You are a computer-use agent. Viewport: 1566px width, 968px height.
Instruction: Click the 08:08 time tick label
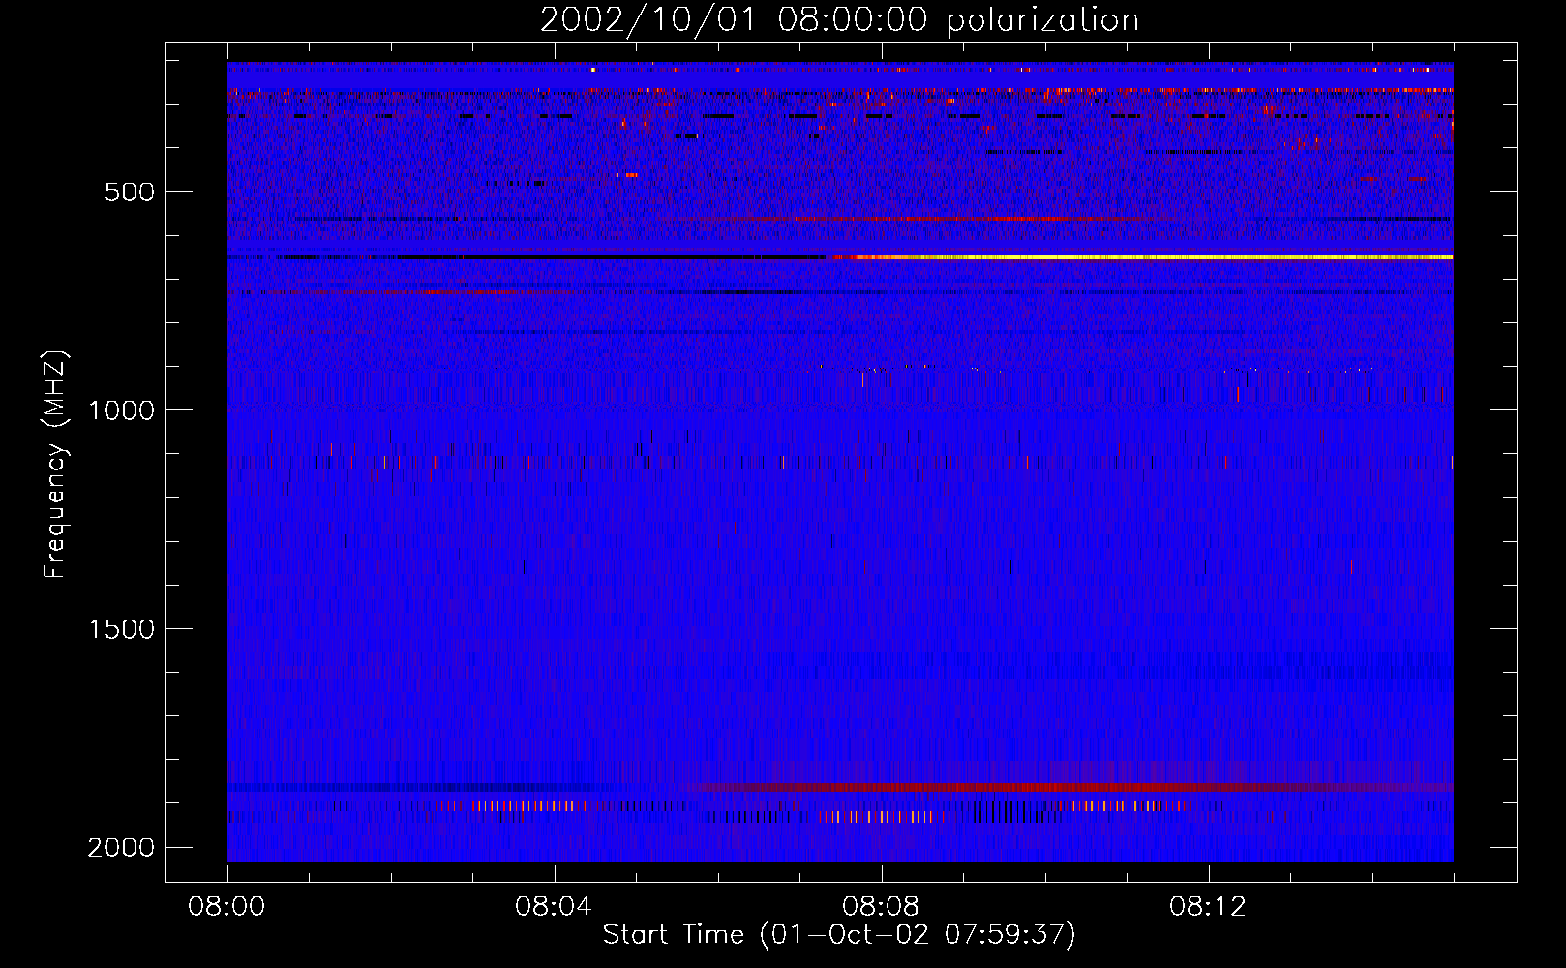tap(882, 907)
